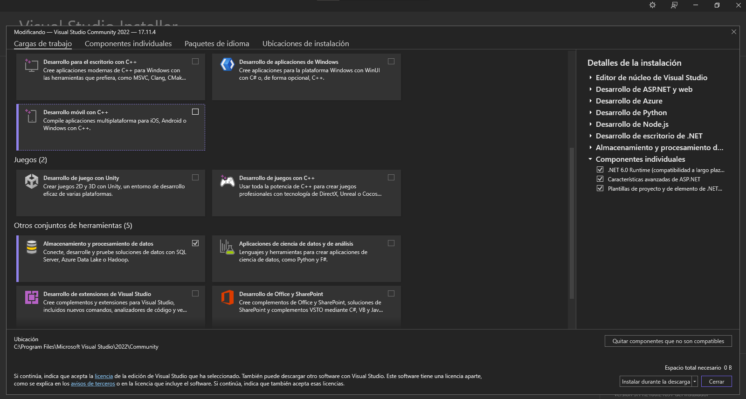Open the licencia link
The image size is (746, 399).
104,376
